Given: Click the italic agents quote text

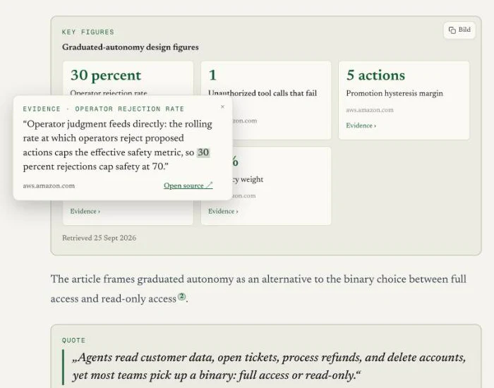Looking at the screenshot, I should pos(269,366).
